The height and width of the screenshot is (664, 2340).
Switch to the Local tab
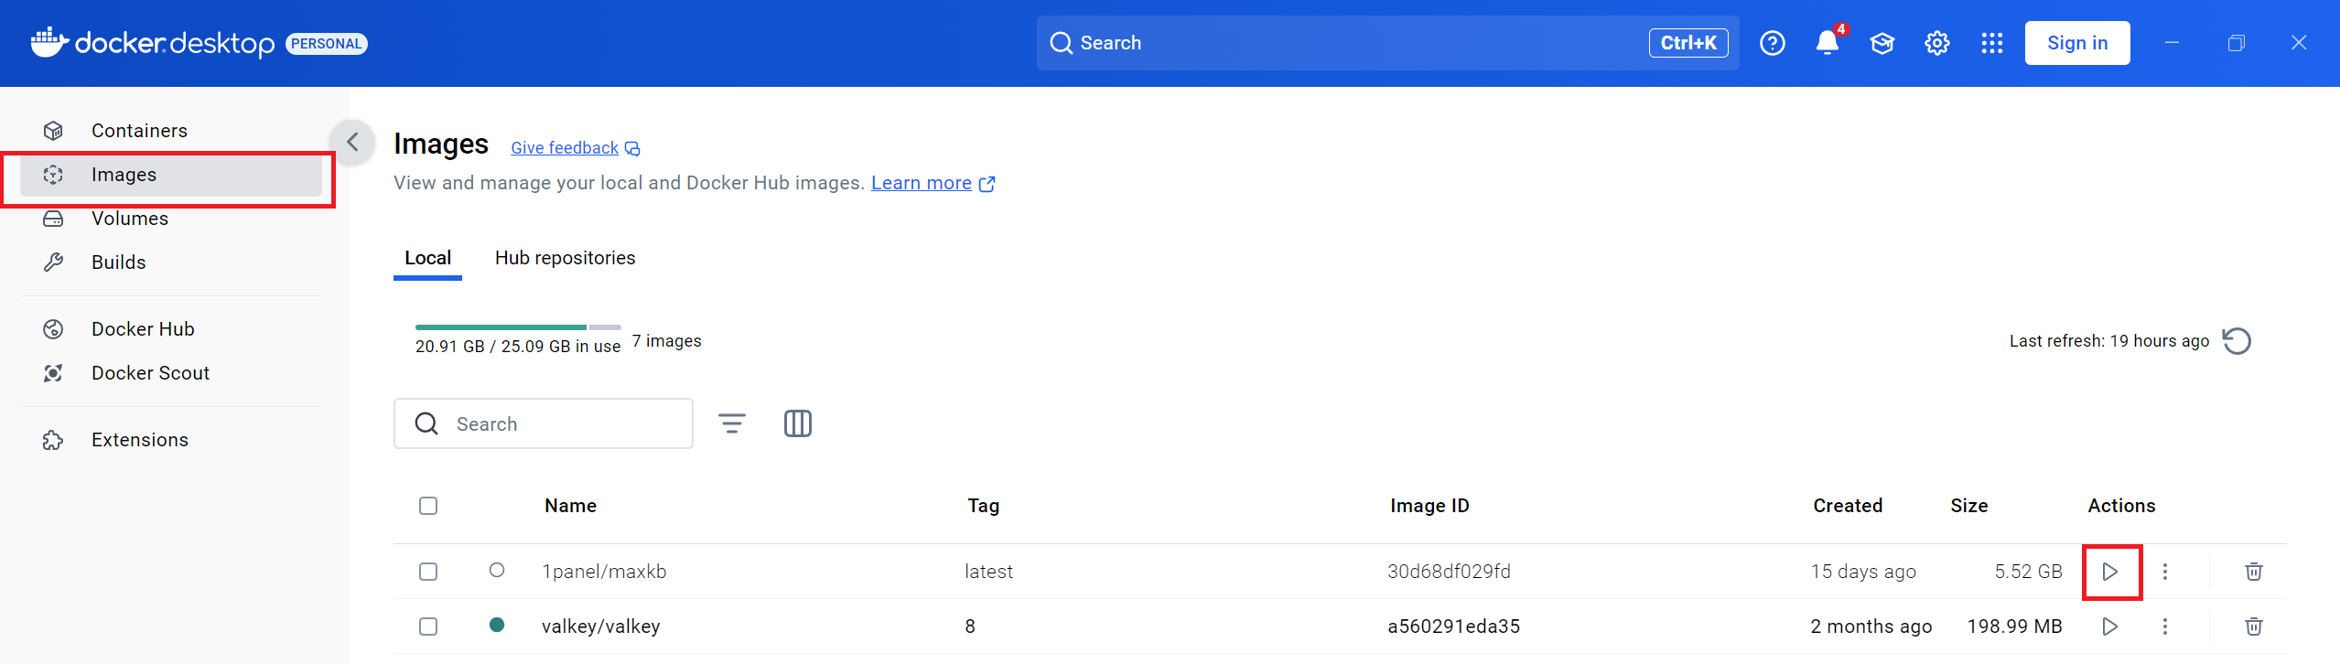[x=427, y=258]
